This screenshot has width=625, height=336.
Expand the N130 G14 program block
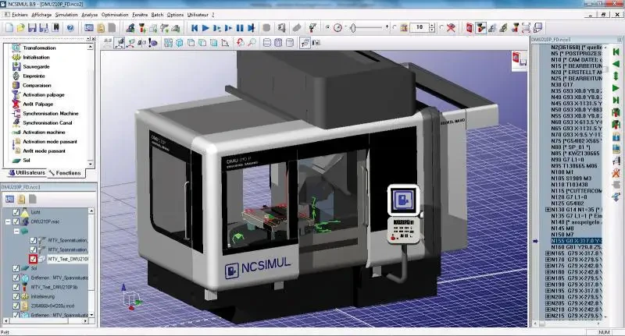pyautogui.click(x=548, y=210)
